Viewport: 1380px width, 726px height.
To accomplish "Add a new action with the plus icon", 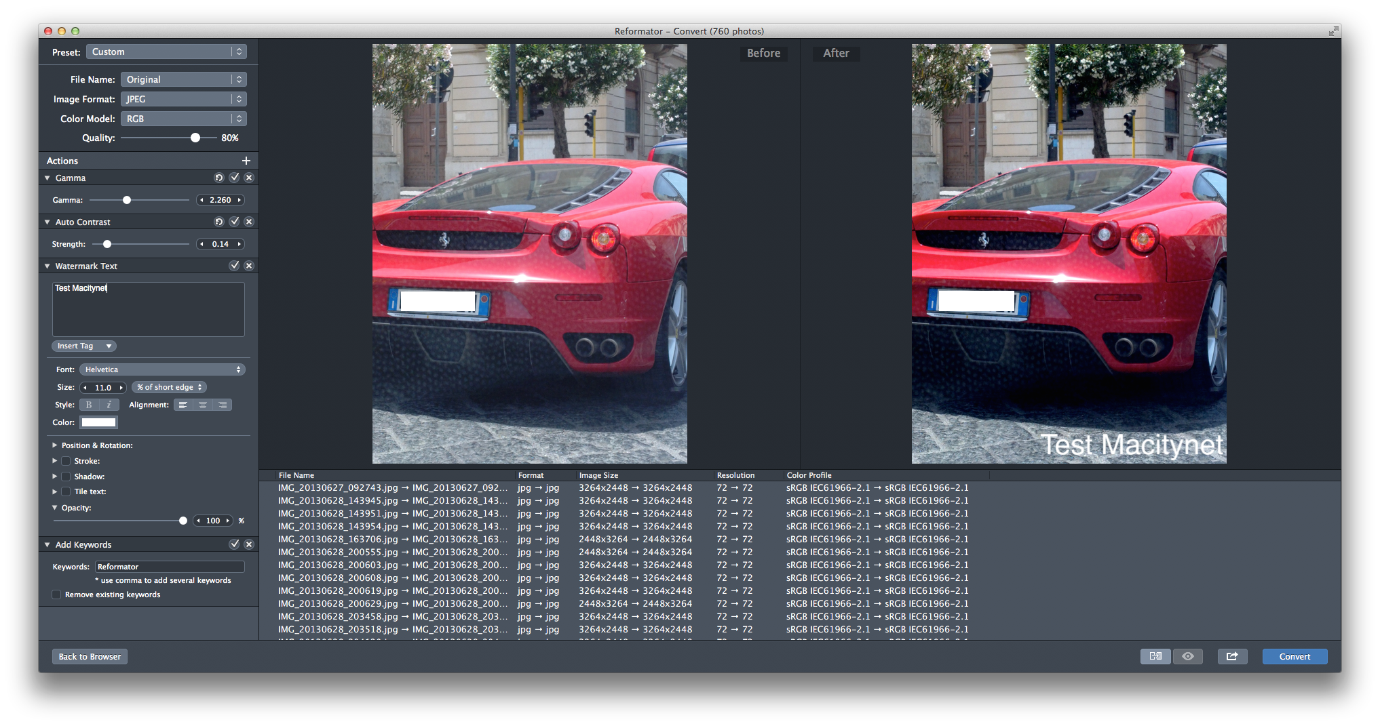I will coord(246,161).
